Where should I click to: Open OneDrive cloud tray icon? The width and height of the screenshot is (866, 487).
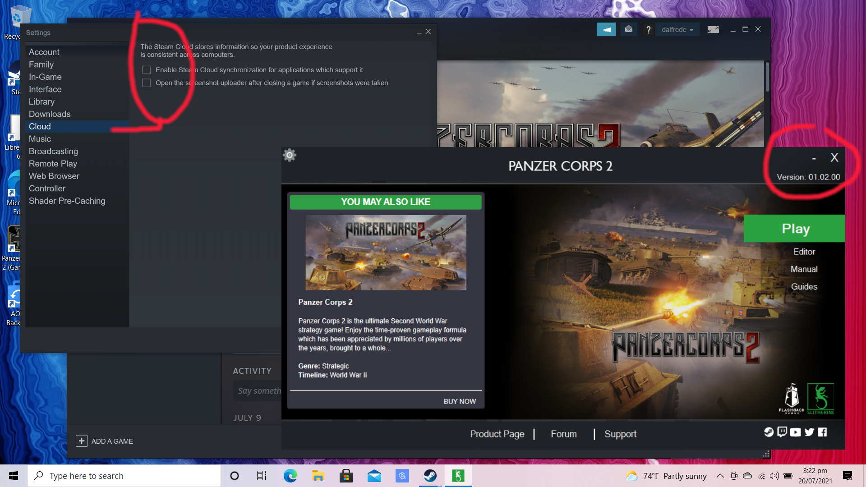(x=747, y=476)
